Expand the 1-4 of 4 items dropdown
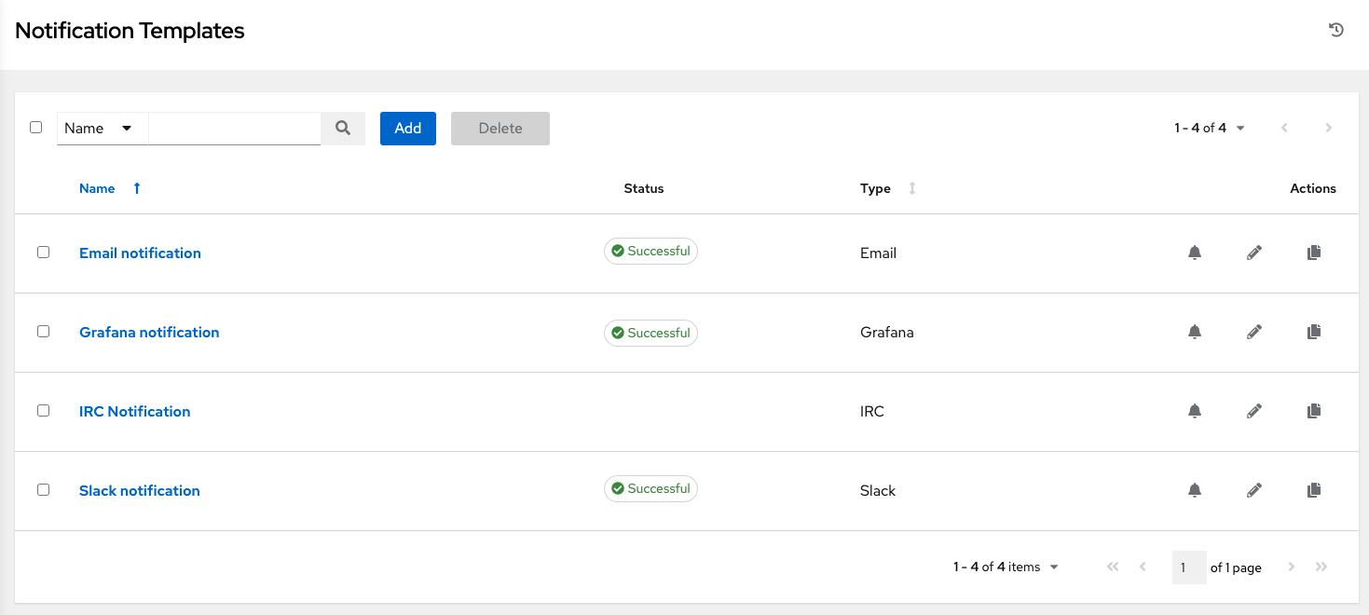The width and height of the screenshot is (1369, 615). (x=1053, y=567)
